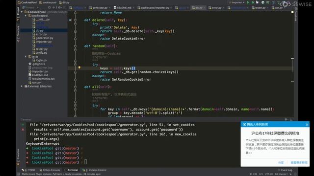
Task: Close the Tencent news popup
Action: pos(307,125)
